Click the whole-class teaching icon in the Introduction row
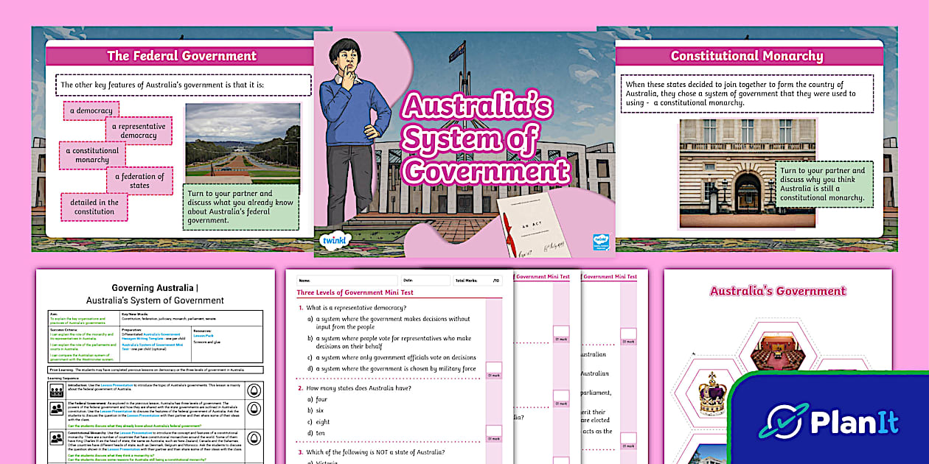This screenshot has width=929, height=464. (58, 390)
